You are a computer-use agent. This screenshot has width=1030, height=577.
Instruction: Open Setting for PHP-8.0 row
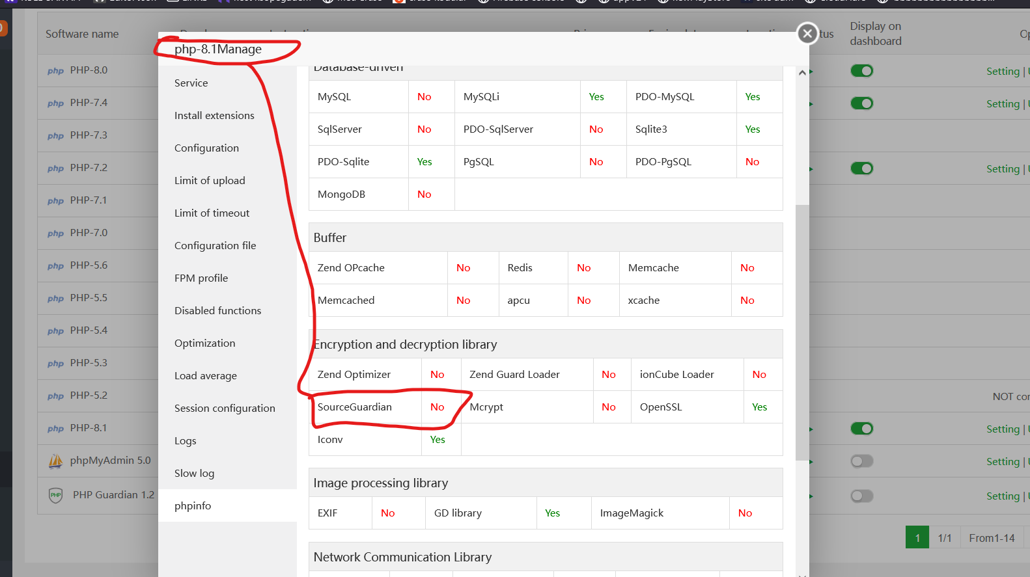click(1003, 71)
